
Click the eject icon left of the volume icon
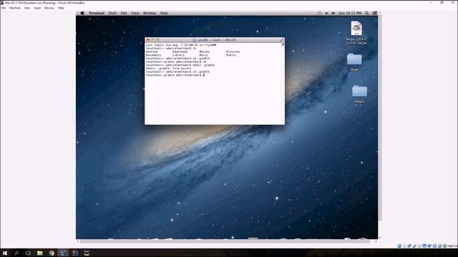point(326,13)
